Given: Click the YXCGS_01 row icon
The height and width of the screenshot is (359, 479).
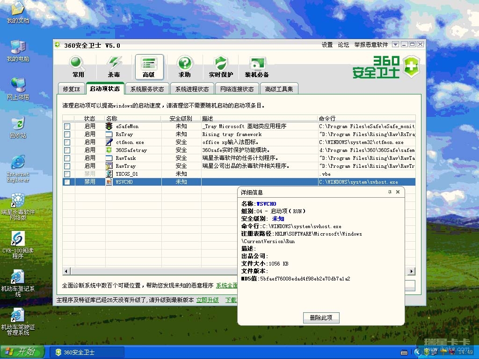Looking at the screenshot, I should point(109,174).
